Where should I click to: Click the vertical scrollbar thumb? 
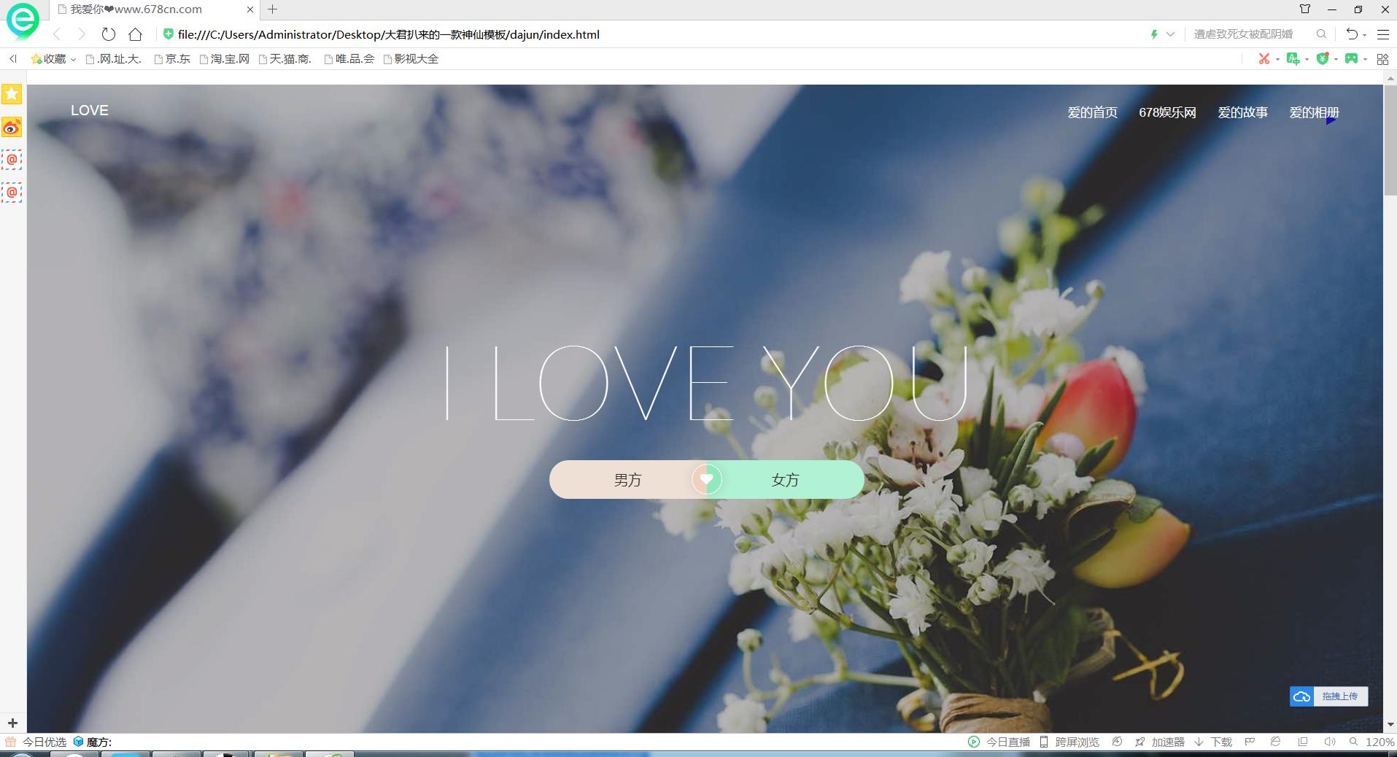1390,140
